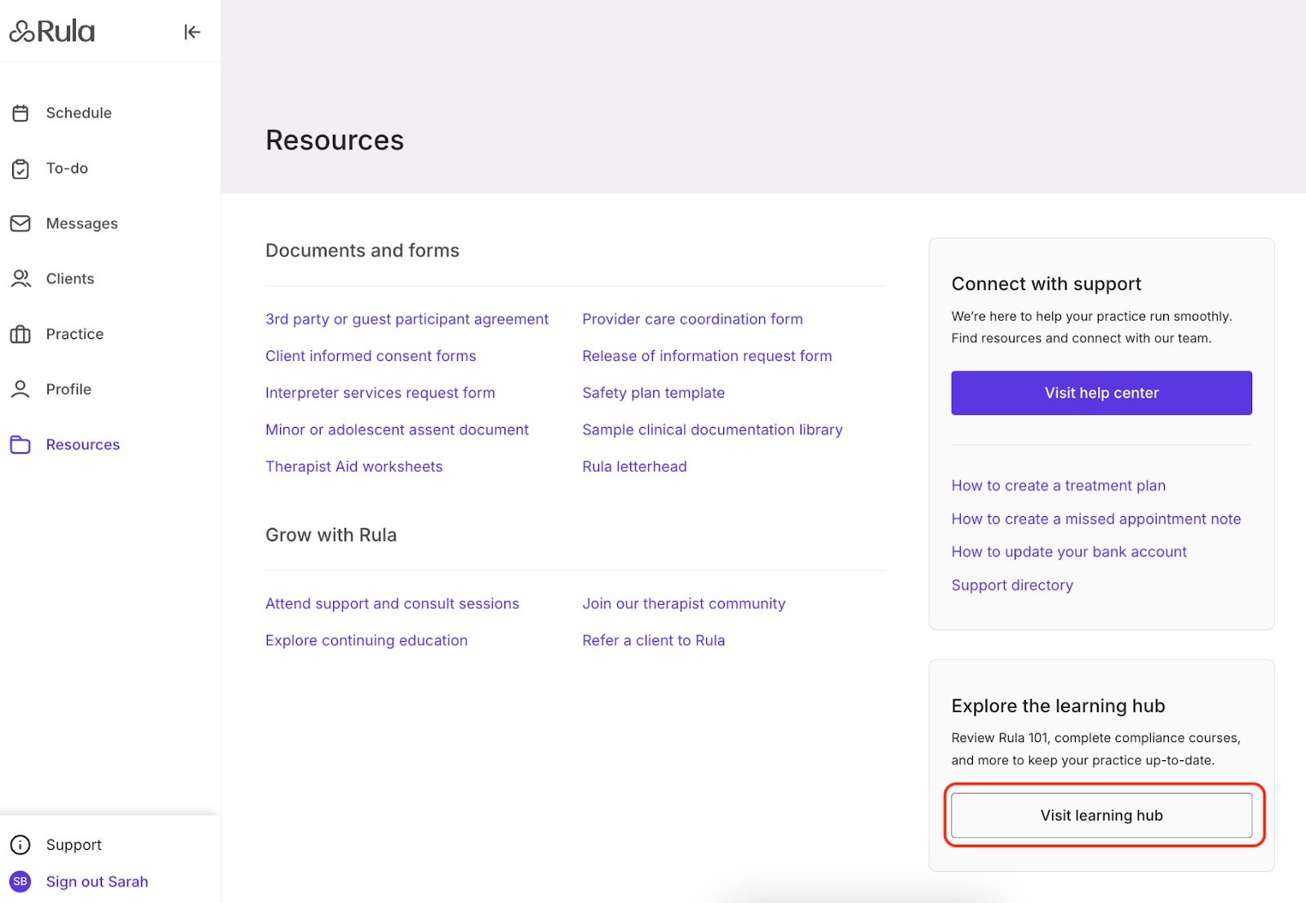Open the Schedule menu item
This screenshot has width=1306, height=903.
pyautogui.click(x=78, y=113)
